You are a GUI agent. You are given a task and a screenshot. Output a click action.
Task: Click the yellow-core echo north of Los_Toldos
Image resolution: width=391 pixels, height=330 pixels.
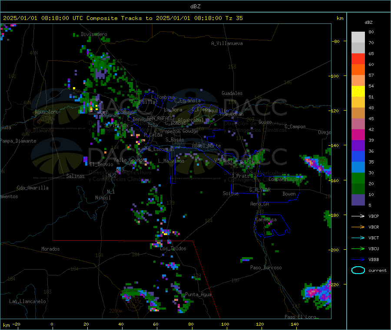pos(166,233)
